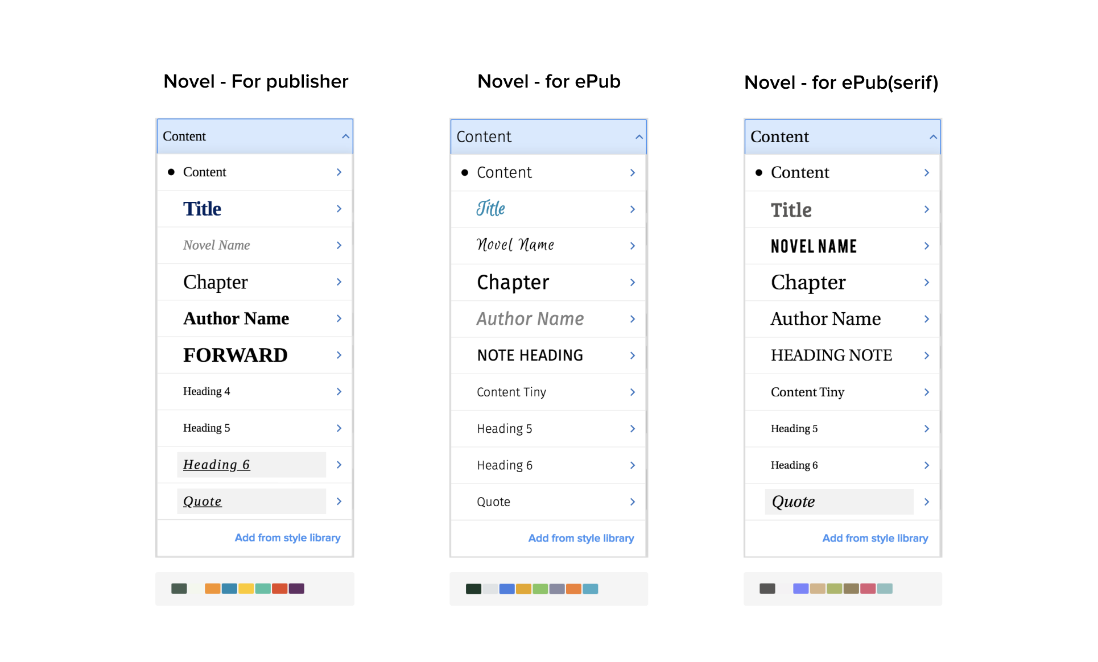Click the arrow beside the blue script Title

(x=633, y=209)
